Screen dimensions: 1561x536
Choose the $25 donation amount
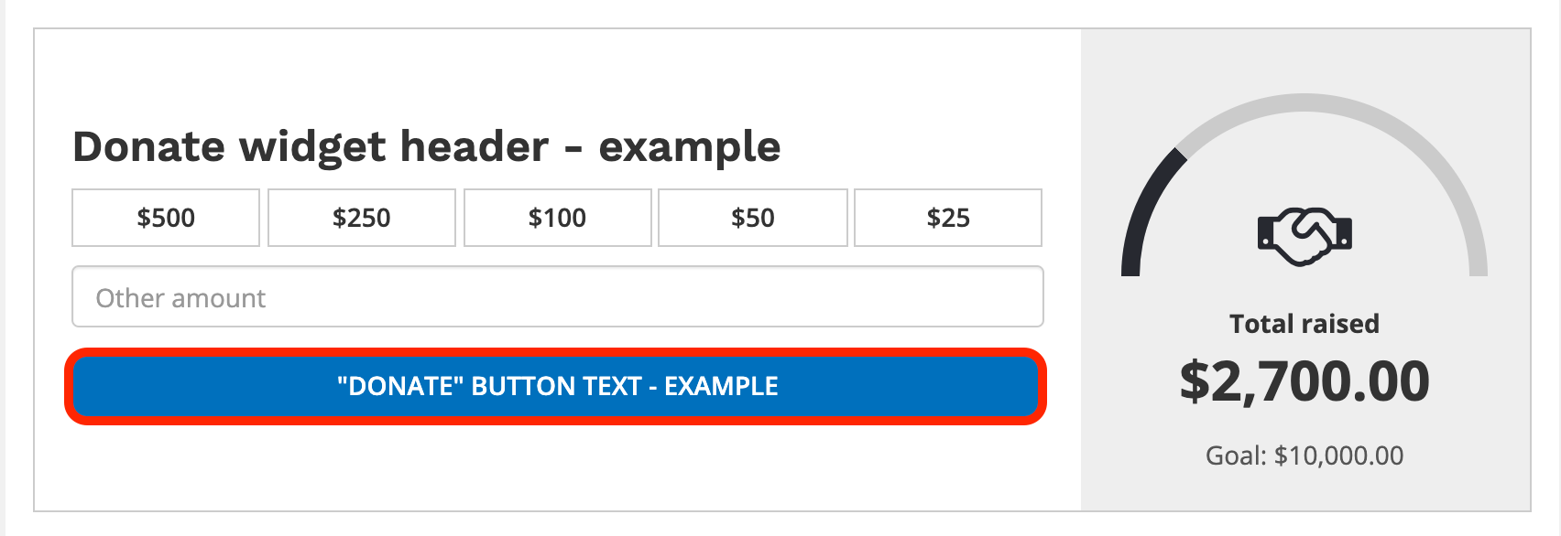coord(948,218)
